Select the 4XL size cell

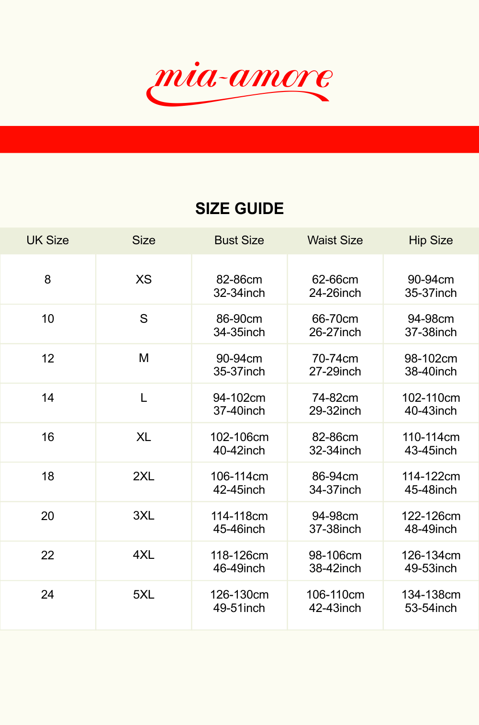tap(144, 555)
